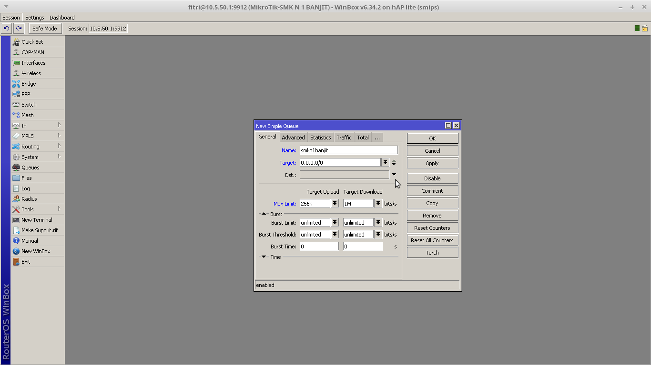
Task: Open the Manual
Action: 37,241
